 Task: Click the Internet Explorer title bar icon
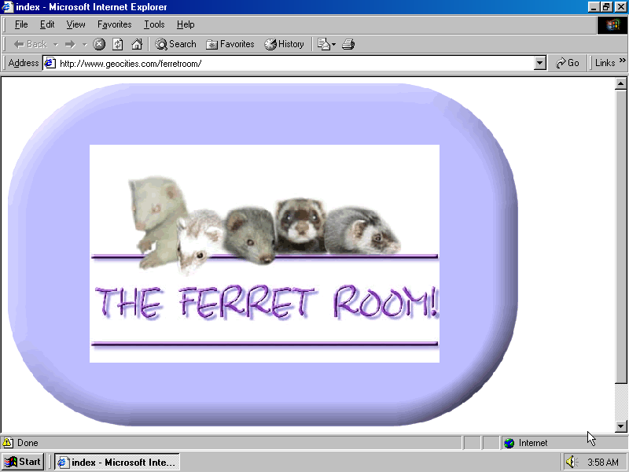pyautogui.click(x=7, y=7)
